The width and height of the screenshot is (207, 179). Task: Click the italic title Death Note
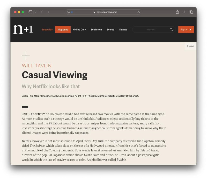(x=92, y=155)
